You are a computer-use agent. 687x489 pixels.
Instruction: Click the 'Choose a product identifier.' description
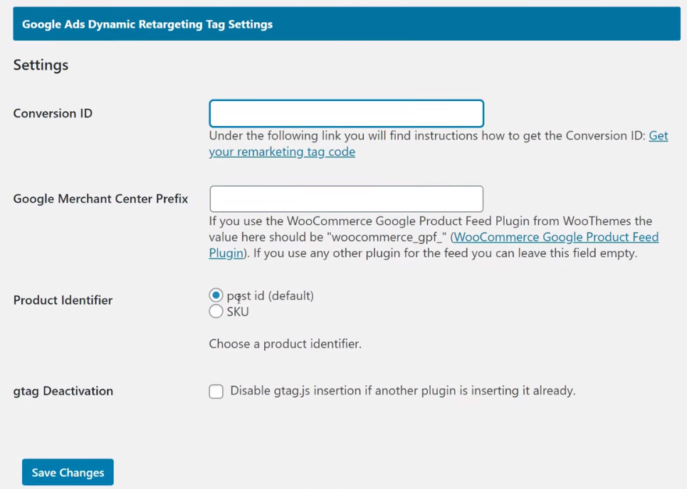285,344
